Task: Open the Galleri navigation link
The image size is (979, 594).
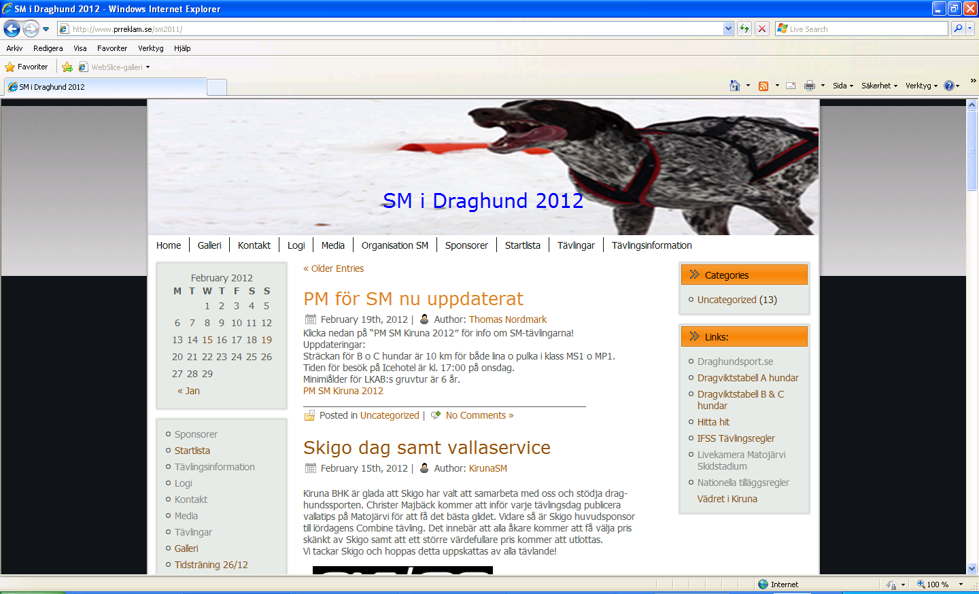Action: click(209, 245)
